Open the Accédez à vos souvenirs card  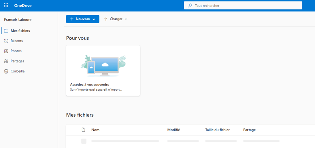pos(103,71)
